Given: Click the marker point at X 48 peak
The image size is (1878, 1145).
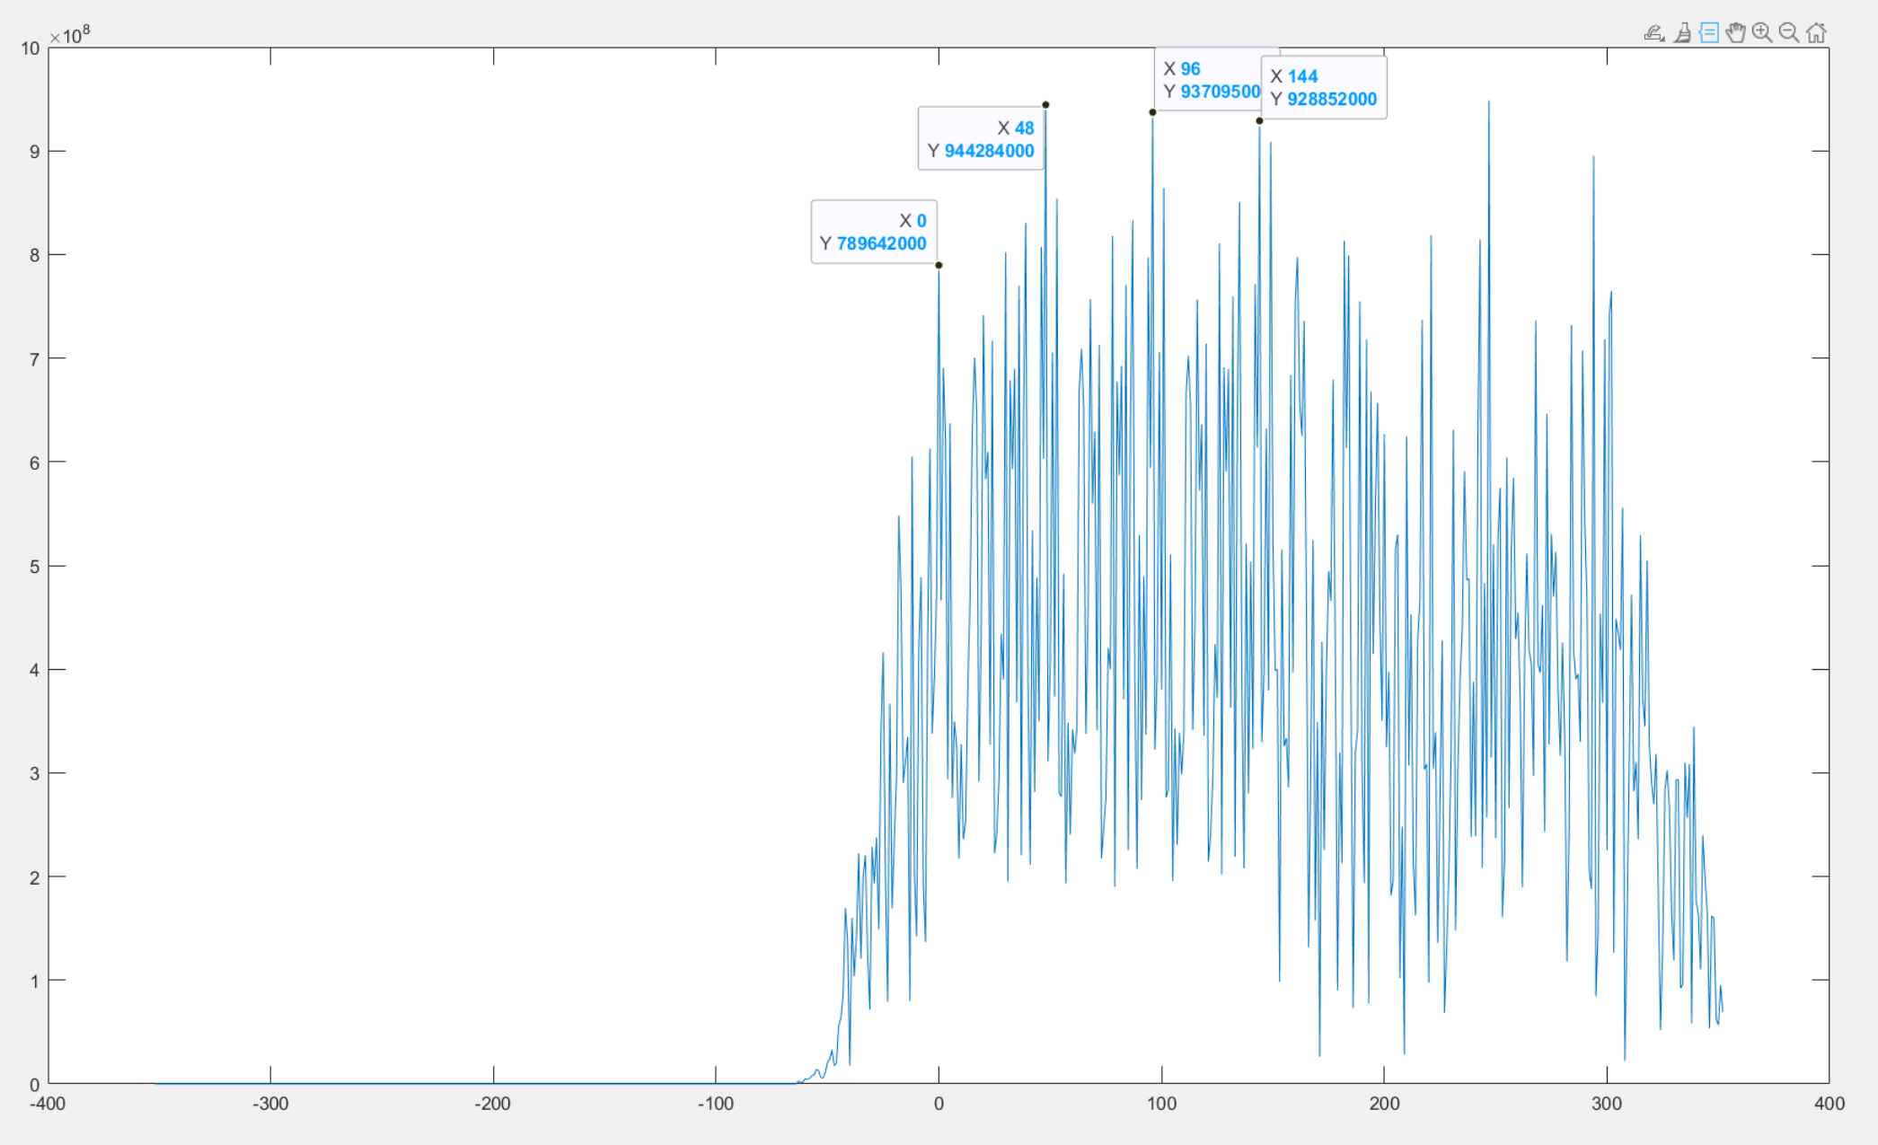Looking at the screenshot, I should pos(1045,105).
